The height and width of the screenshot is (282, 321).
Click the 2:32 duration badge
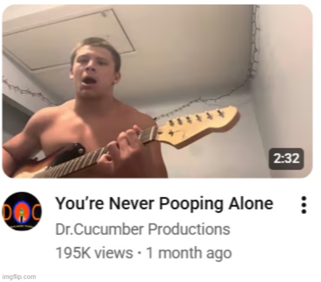tap(286, 158)
